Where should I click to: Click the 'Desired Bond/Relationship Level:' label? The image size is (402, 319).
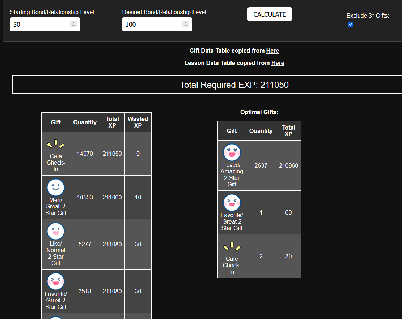coord(165,12)
